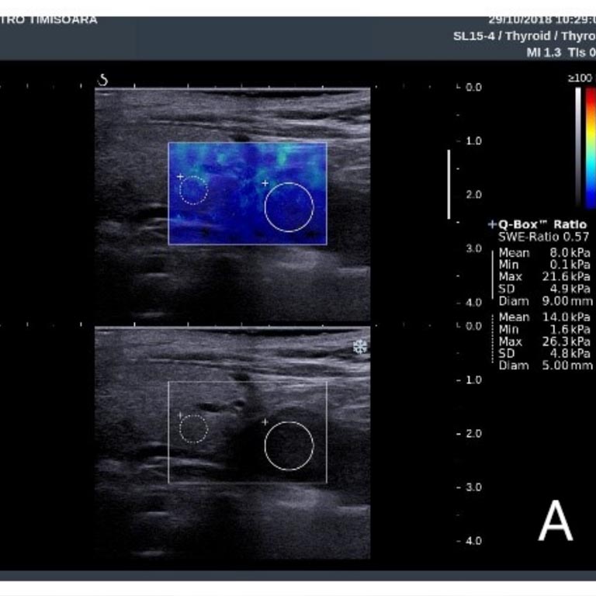The width and height of the screenshot is (596, 596).
Task: Click the elasticity color scale bar
Action: (591, 147)
